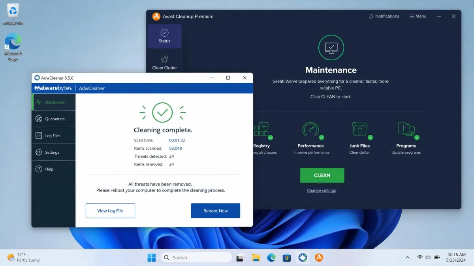Viewport: 474px width, 266px height.
Task: Click the volume speaker tray icon
Action: pyautogui.click(x=428, y=258)
